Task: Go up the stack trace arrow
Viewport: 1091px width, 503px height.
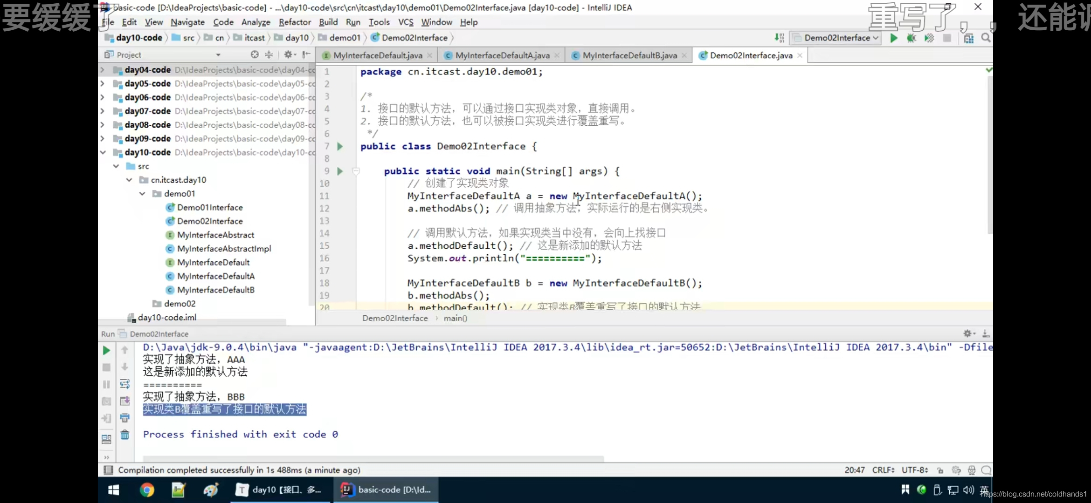Action: pos(124,350)
